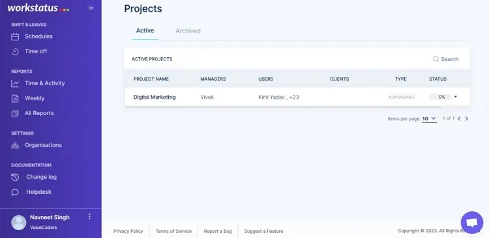
Task: Click the workstatus logo
Action: (x=38, y=8)
